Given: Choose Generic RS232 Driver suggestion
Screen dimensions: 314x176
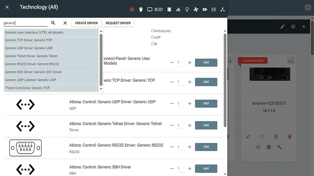Looking at the screenshot, I should pyautogui.click(x=51, y=64).
